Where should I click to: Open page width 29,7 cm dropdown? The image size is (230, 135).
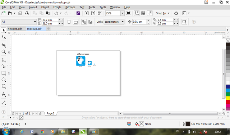pyautogui.click(x=60, y=20)
